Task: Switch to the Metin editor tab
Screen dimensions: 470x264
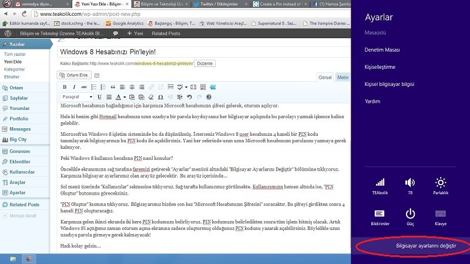Action: (x=343, y=78)
